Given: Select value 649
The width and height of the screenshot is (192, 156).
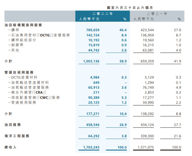Looking at the screenshot, I should coord(96,83).
